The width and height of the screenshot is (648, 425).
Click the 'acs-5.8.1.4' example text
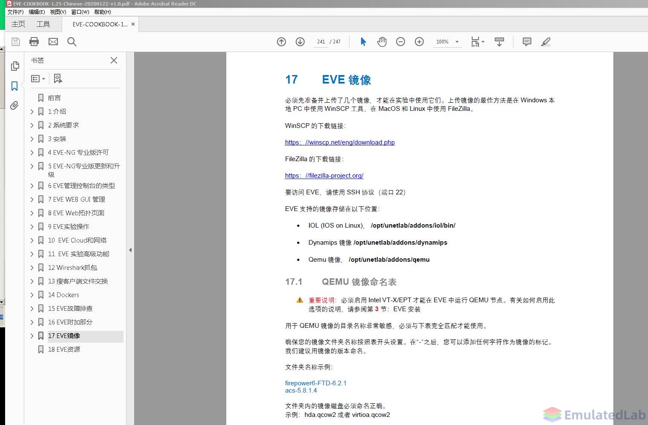click(x=301, y=390)
